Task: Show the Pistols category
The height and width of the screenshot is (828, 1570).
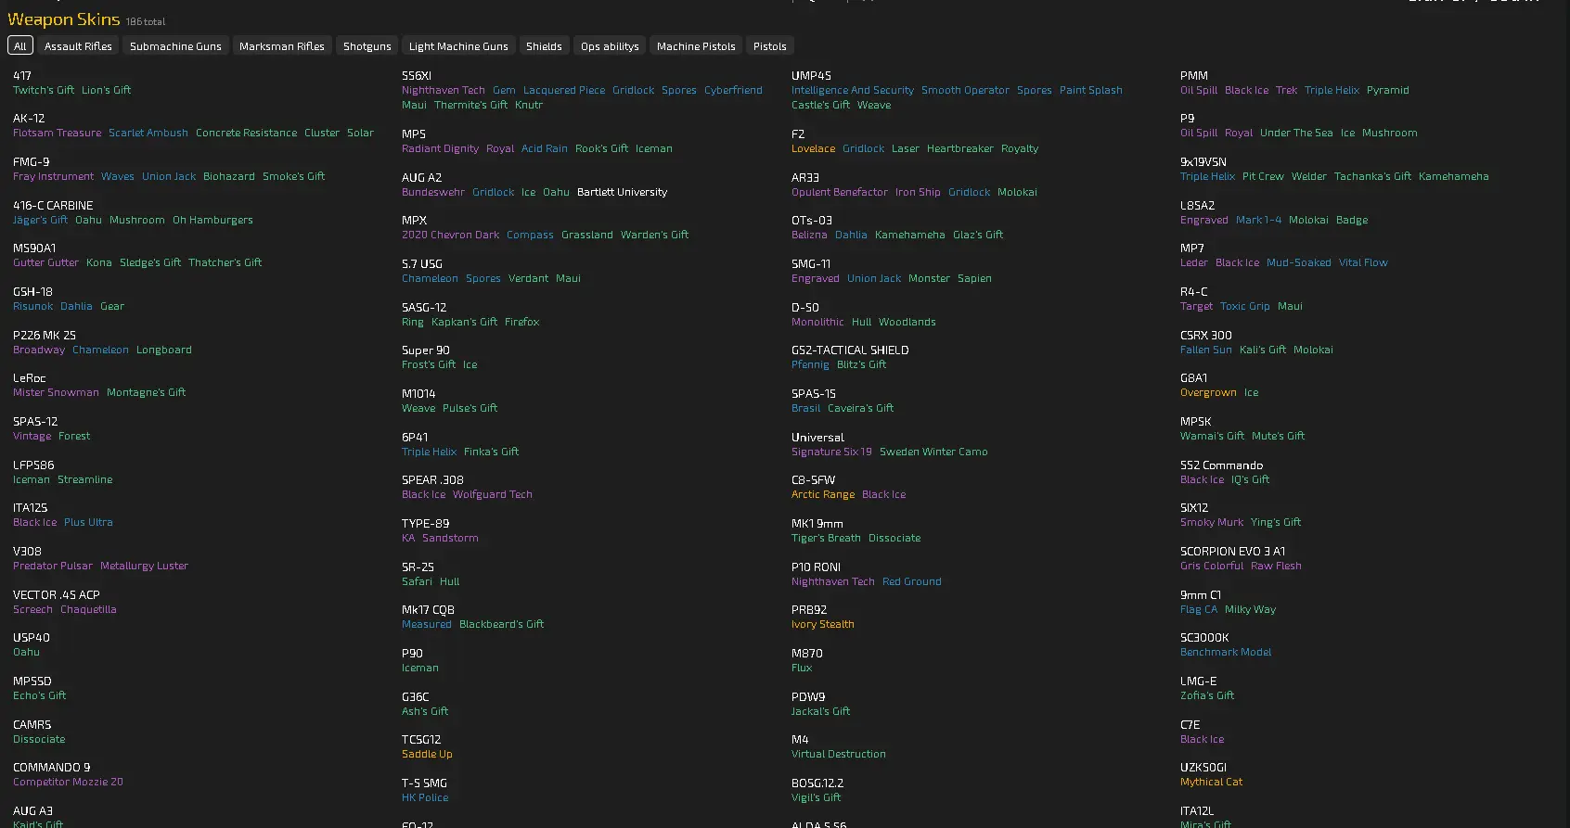Action: point(770,46)
